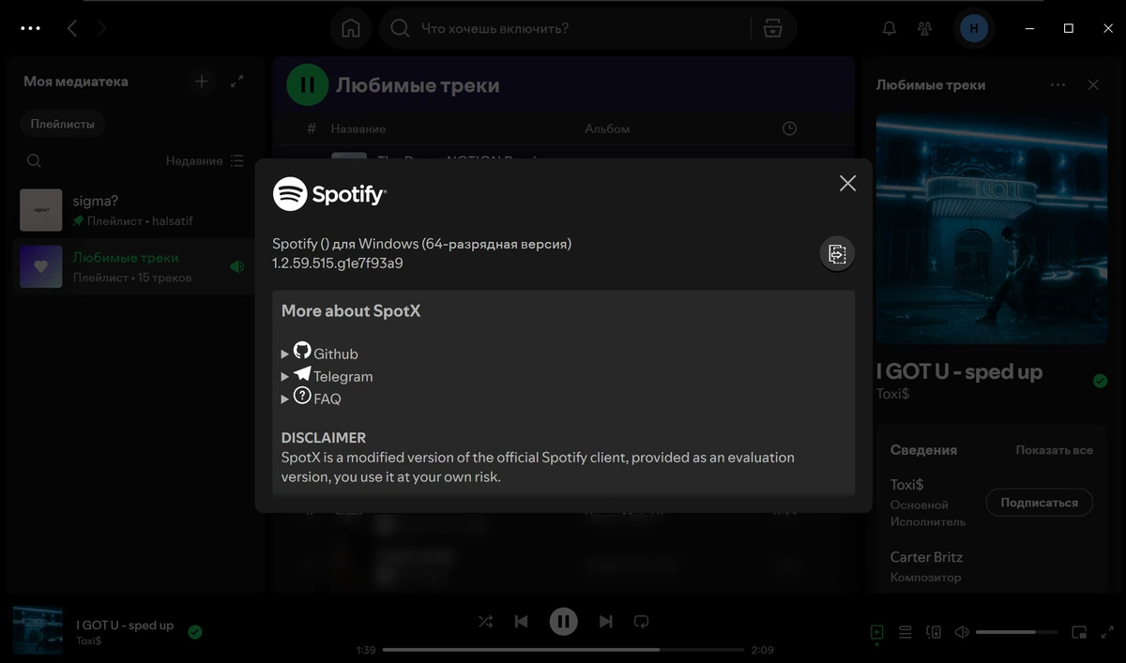The height and width of the screenshot is (663, 1126).
Task: Open notifications bell icon
Action: tap(890, 28)
